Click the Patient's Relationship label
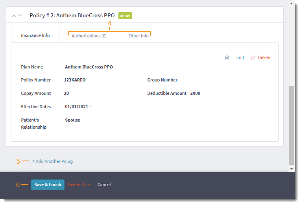 click(x=34, y=124)
